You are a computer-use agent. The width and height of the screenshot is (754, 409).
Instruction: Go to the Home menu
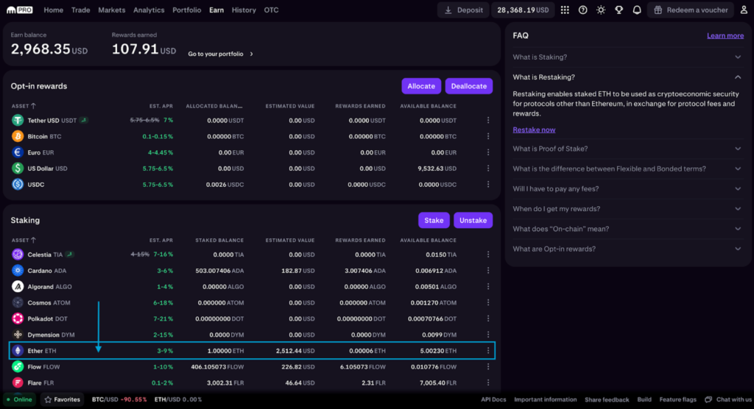(x=53, y=10)
